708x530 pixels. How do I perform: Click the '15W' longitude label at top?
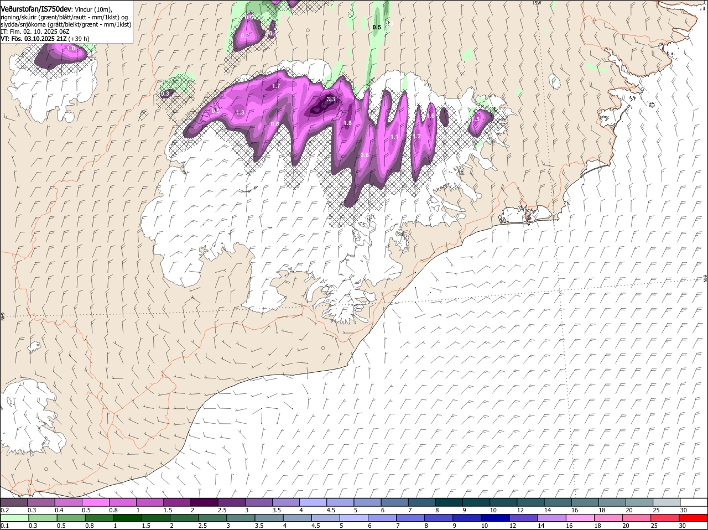pyautogui.click(x=536, y=3)
